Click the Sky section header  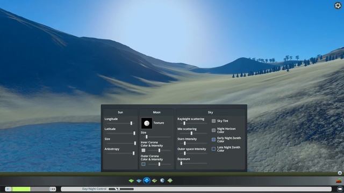210,112
